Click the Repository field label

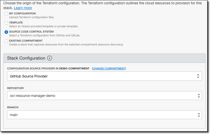(16, 88)
